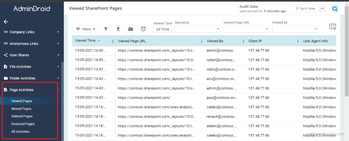Sort by the Viewed By column header
349x141 pixels.
(x=215, y=41)
